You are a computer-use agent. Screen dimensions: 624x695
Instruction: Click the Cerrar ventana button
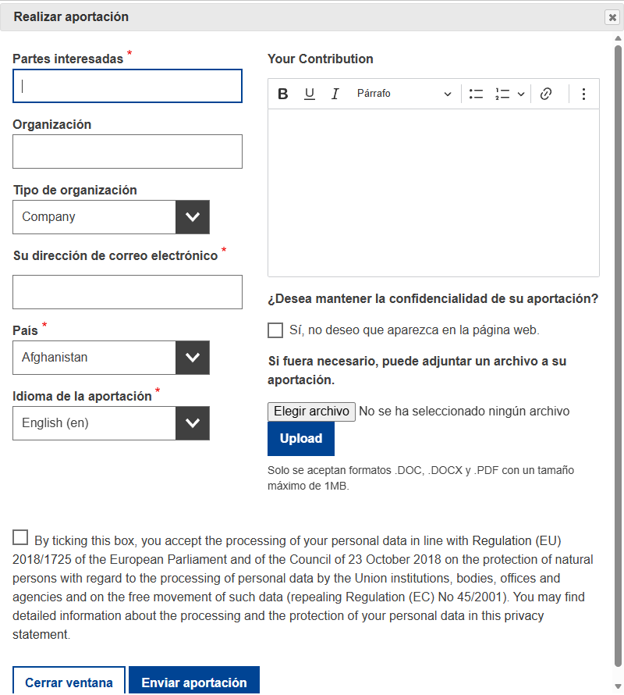69,682
